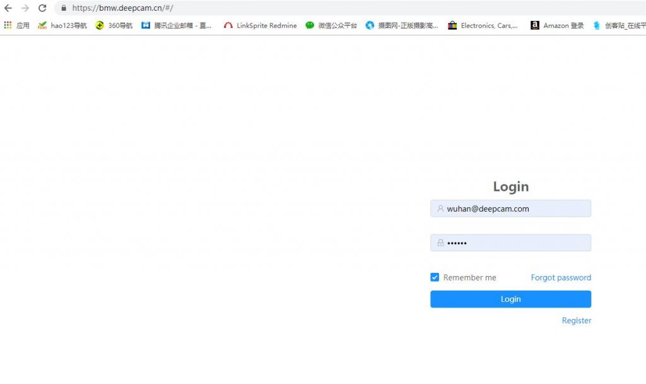The width and height of the screenshot is (646, 384).
Task: Open the WeChat public platform bookmark
Action: click(331, 26)
